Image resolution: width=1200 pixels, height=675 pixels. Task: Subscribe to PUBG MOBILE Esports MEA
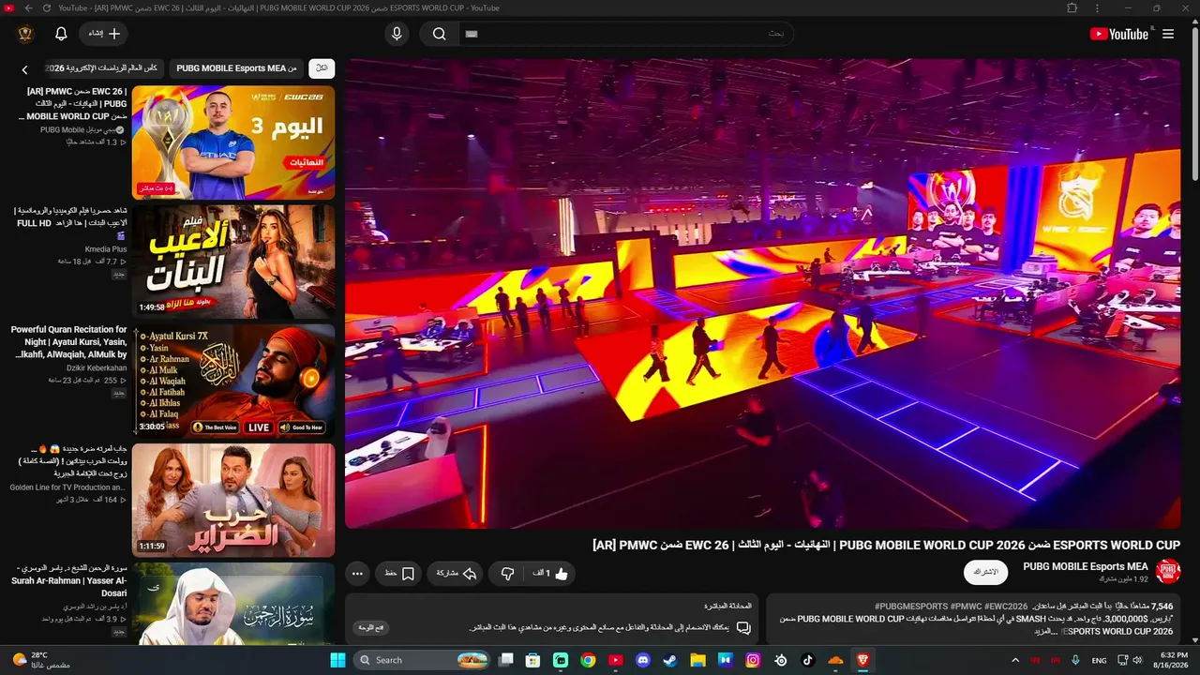pos(987,572)
